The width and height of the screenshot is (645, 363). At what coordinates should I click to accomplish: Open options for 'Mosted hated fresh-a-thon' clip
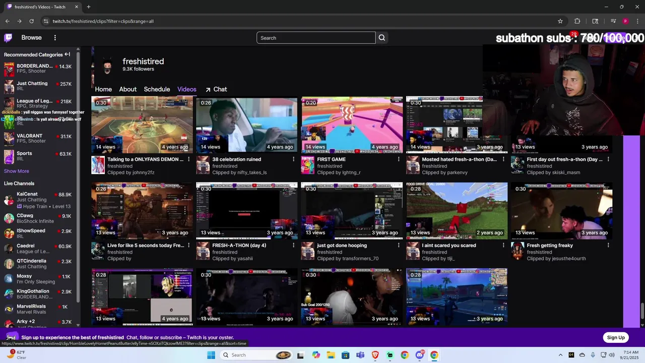503,159
